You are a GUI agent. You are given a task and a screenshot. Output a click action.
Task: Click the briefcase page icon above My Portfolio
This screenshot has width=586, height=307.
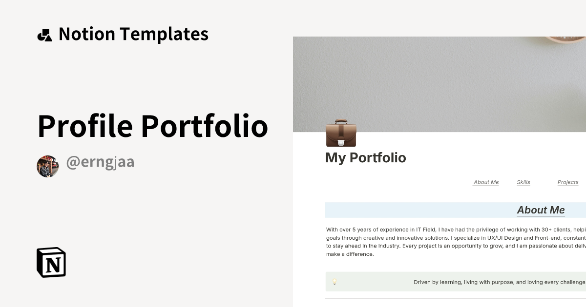tap(340, 133)
